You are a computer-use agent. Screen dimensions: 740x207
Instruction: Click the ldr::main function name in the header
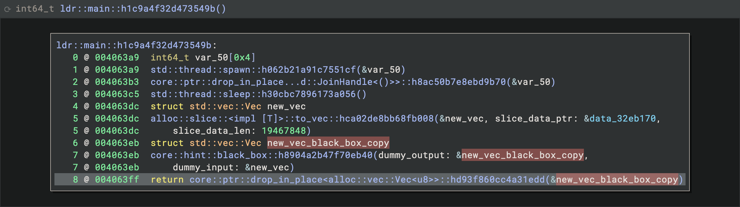point(143,9)
